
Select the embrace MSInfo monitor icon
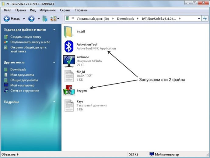coord(69,61)
